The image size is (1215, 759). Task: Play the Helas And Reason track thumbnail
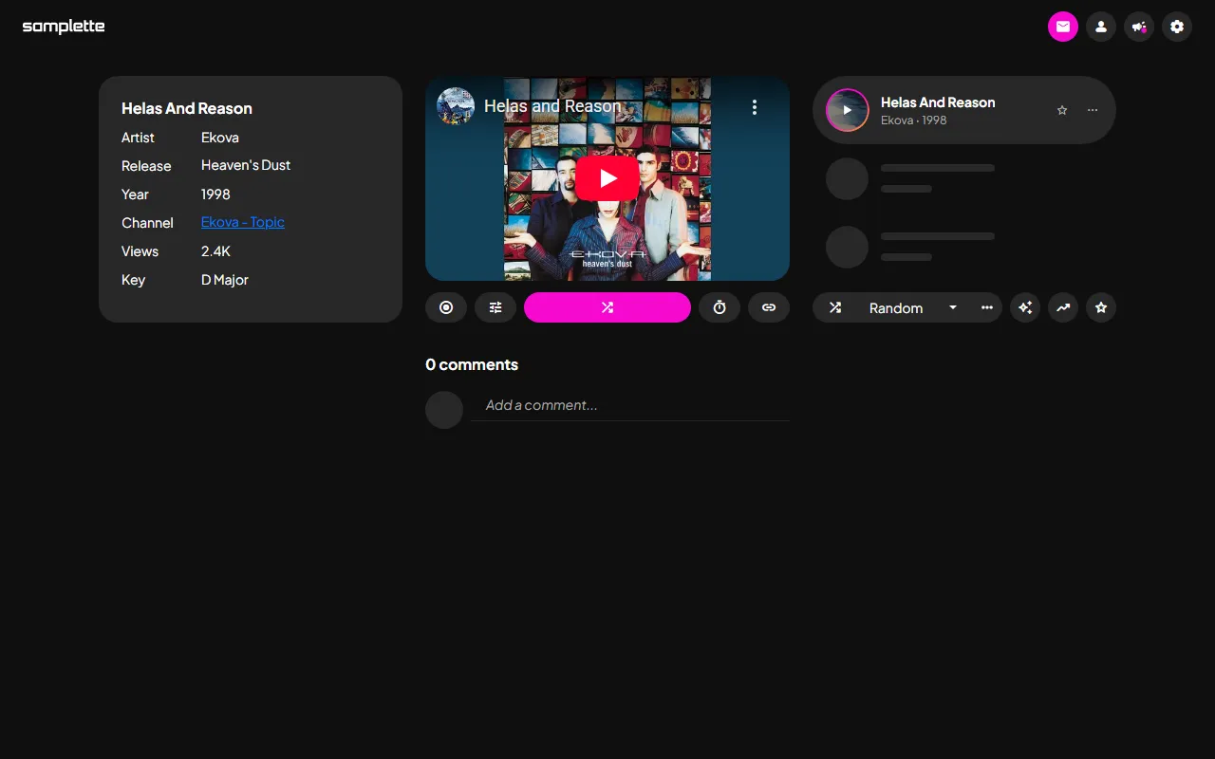click(x=848, y=110)
